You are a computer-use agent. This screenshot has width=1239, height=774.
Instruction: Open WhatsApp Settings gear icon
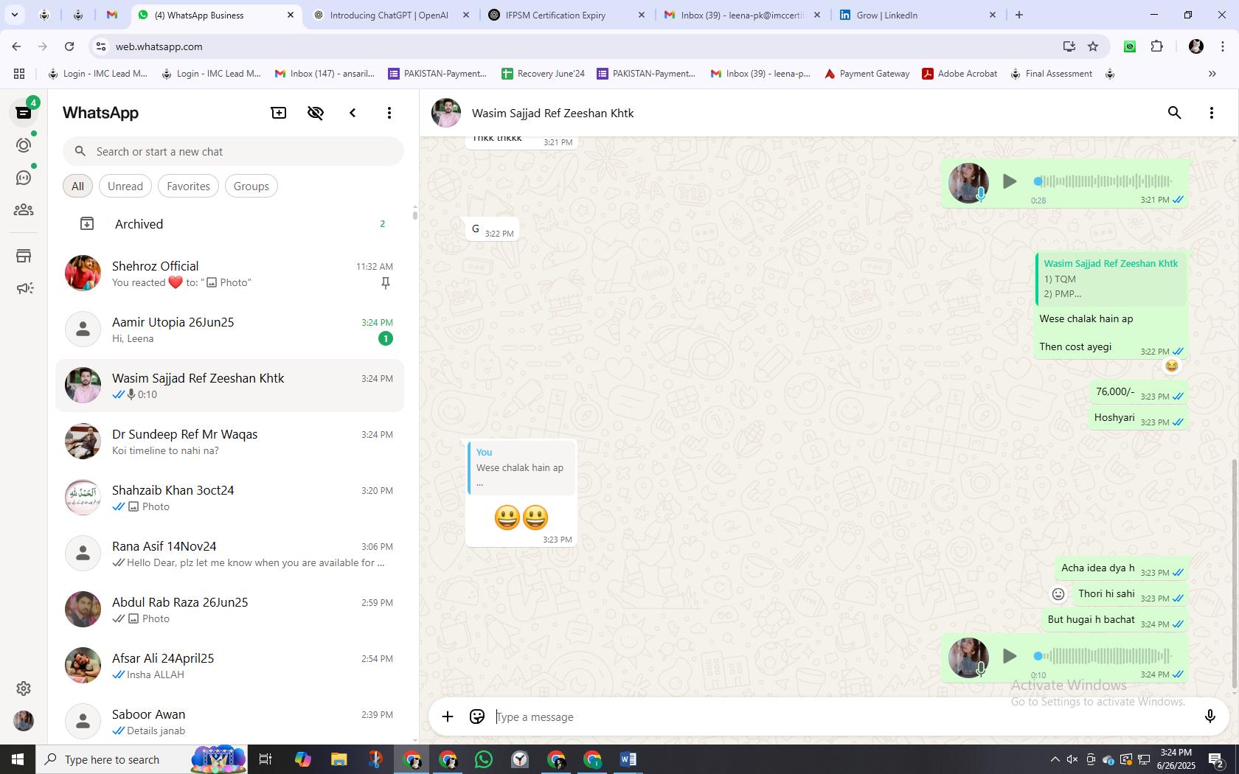pyautogui.click(x=24, y=688)
